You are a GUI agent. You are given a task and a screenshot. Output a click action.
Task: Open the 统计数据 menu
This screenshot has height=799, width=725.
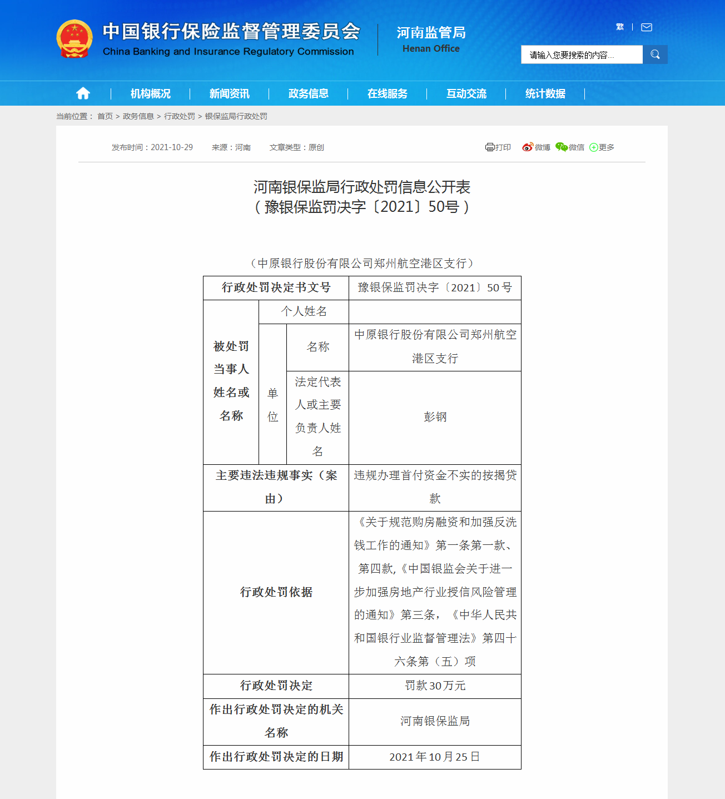545,93
